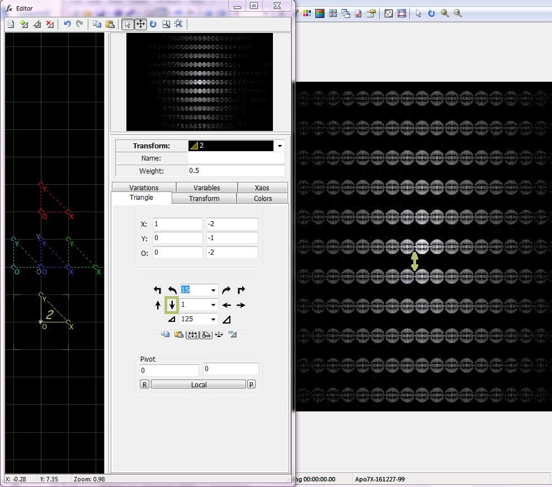The image size is (552, 487).
Task: Switch to the Colors tab
Action: (x=263, y=198)
